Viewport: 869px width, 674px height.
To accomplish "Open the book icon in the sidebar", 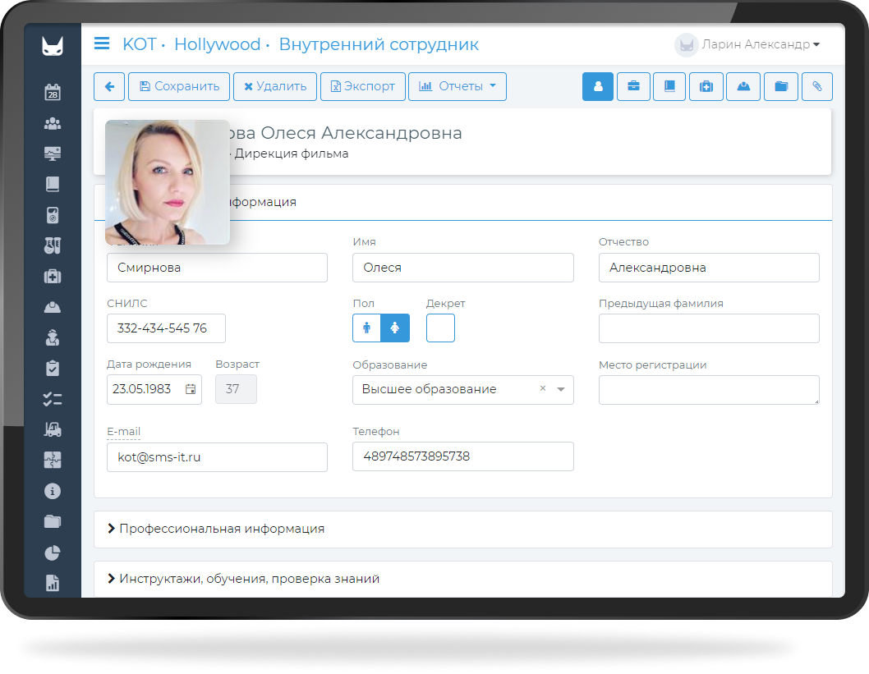I will [53, 184].
